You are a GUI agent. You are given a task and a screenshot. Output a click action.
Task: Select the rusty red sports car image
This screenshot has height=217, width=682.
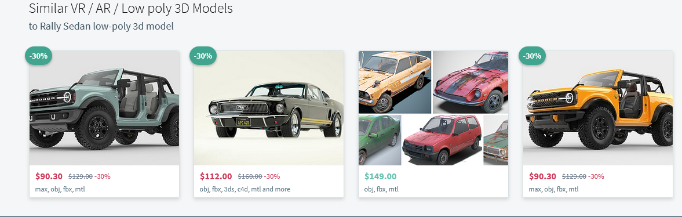471,82
